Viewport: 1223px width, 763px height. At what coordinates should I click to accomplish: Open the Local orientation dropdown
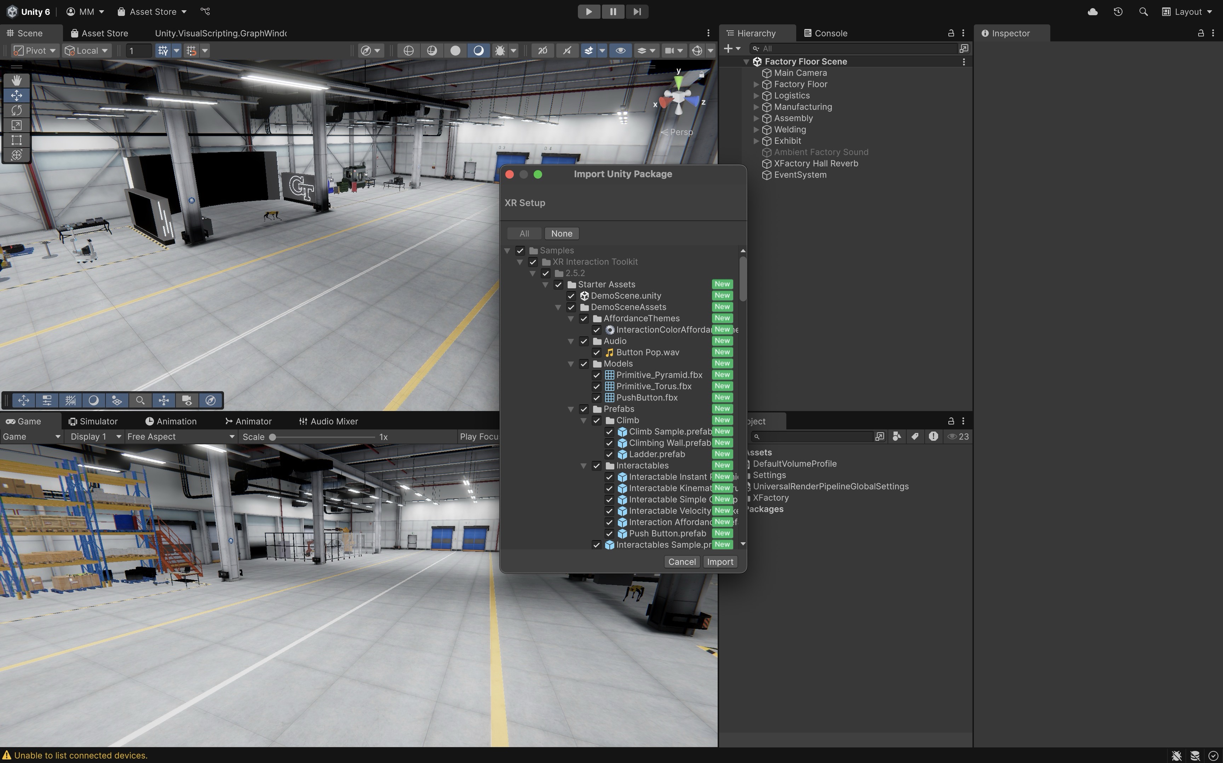[x=87, y=51]
